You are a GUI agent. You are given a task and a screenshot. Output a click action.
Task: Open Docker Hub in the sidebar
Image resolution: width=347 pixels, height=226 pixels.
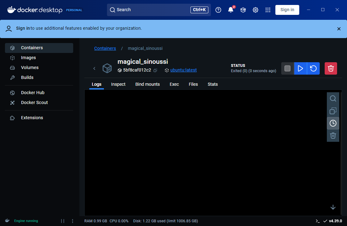click(x=39, y=93)
